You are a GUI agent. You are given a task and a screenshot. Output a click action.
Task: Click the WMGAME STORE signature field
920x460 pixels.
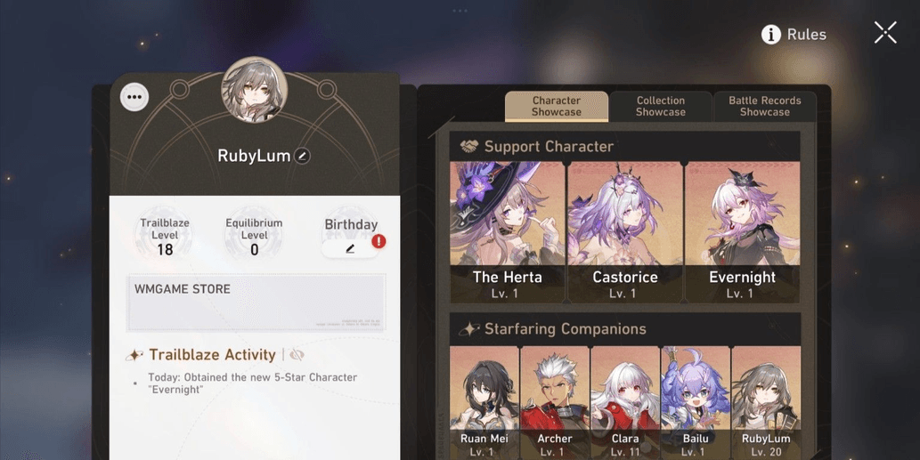[x=256, y=303]
